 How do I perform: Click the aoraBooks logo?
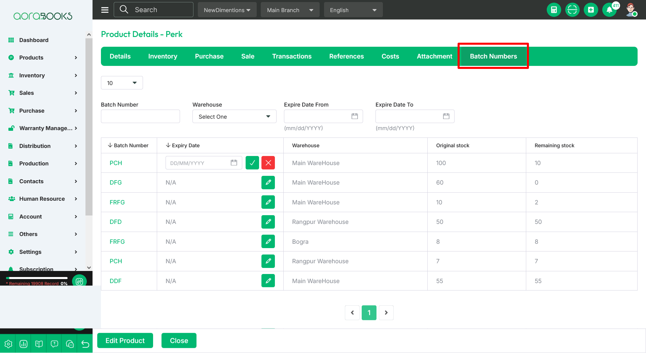point(43,16)
